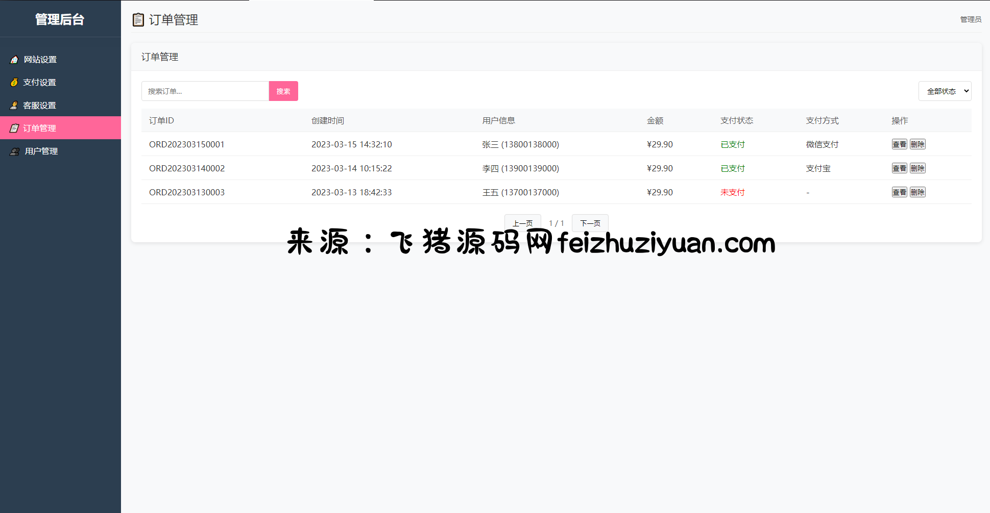Click the customer service icon for 客服设置
Viewport: 990px width, 513px height.
coord(14,106)
